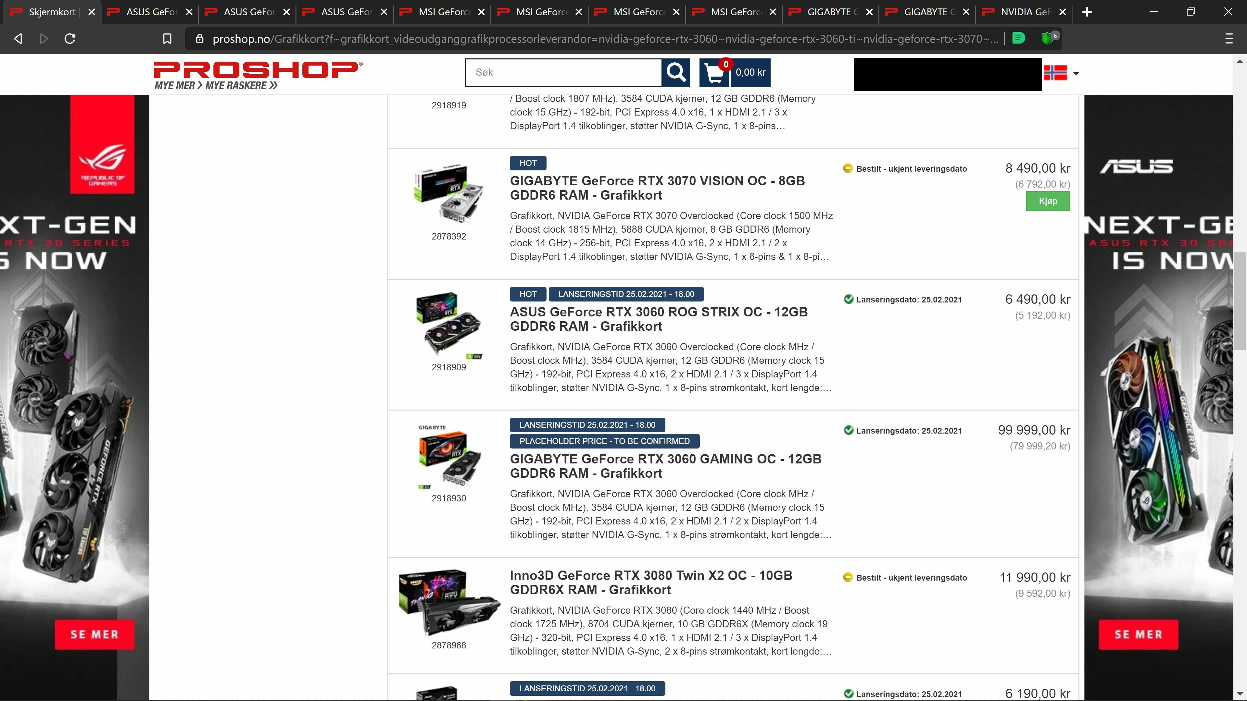Viewport: 1247px width, 701px height.
Task: Open the green chat extension icon
Action: tap(1018, 38)
